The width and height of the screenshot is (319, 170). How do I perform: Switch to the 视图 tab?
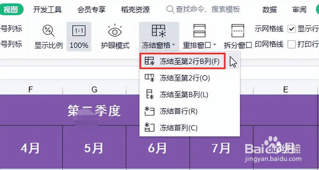[11, 10]
